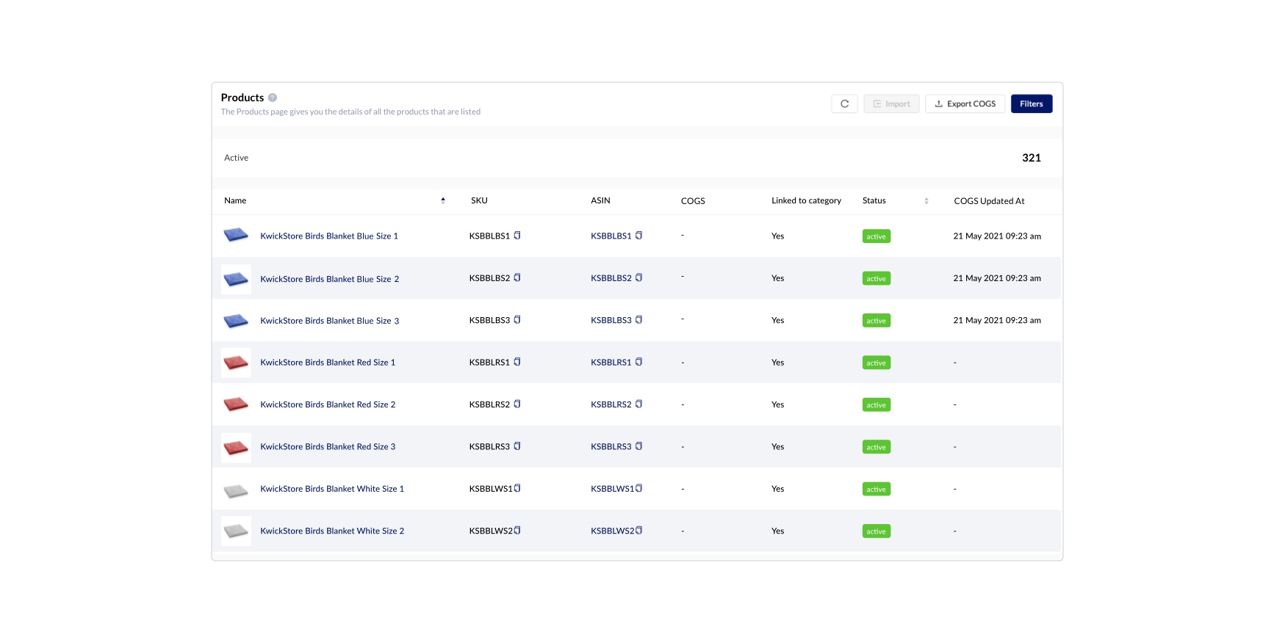1274x643 pixels.
Task: Copy SKU KSBBLWS2 using copy icon
Action: (517, 531)
